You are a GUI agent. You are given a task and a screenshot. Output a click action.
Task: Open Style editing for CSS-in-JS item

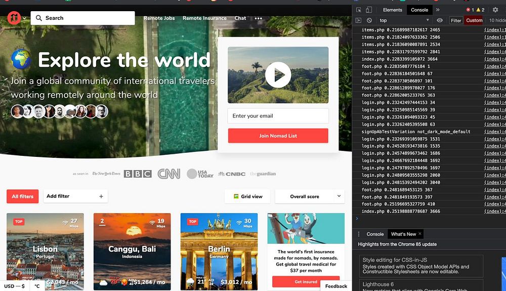(421, 266)
